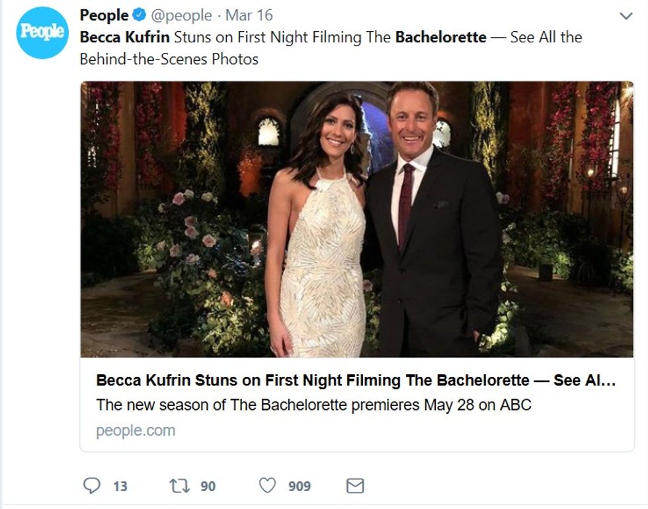Image resolution: width=648 pixels, height=509 pixels.
Task: Click the People account display name
Action: [x=104, y=15]
